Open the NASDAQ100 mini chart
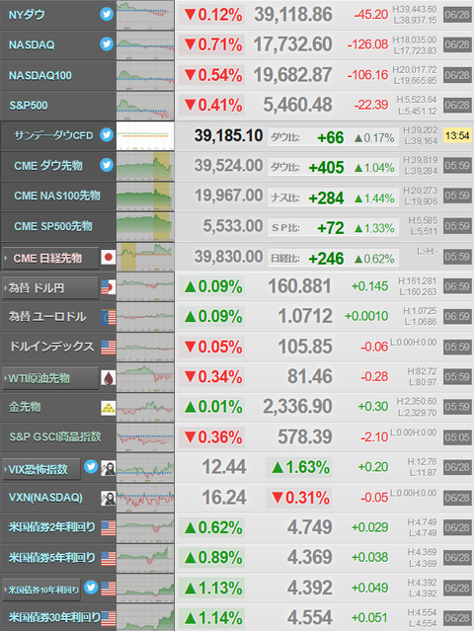The height and width of the screenshot is (631, 474). point(145,75)
